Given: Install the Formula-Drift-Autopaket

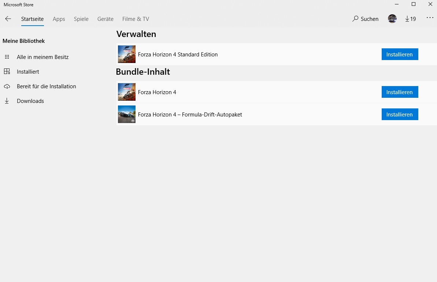Looking at the screenshot, I should click(x=400, y=114).
